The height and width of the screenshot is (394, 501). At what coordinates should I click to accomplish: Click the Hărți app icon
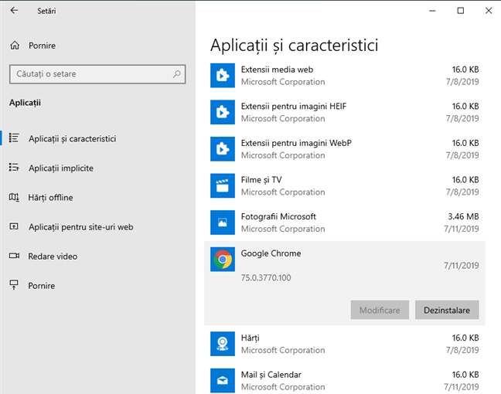[x=223, y=344]
